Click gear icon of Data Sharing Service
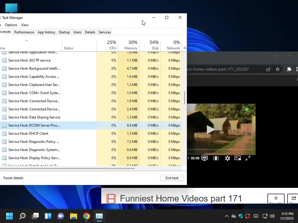Screen dimensions: 298x223 click(x=4, y=117)
